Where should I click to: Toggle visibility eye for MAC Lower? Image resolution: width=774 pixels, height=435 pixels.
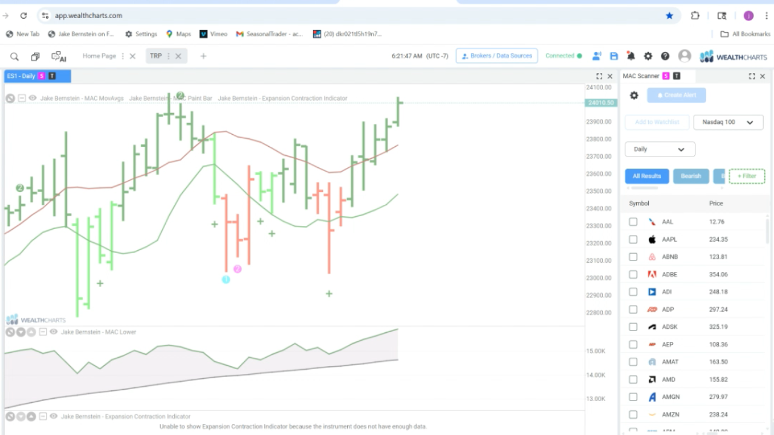click(x=54, y=332)
